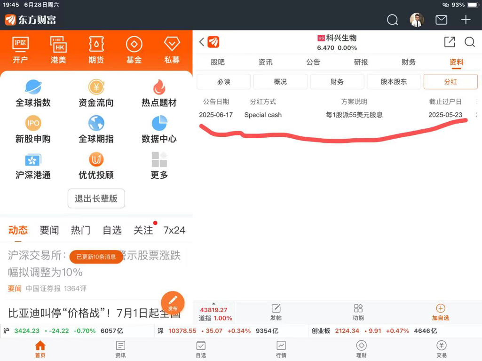
Task: Go to 首页 home bottom tab
Action: 40,349
